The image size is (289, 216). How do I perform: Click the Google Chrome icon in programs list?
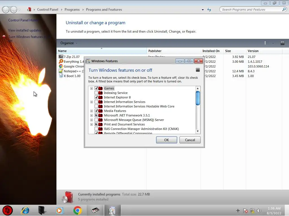coord(61,66)
